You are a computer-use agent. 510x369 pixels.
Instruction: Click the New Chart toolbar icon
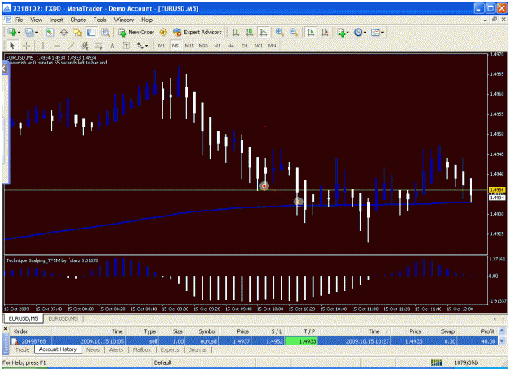(x=11, y=32)
